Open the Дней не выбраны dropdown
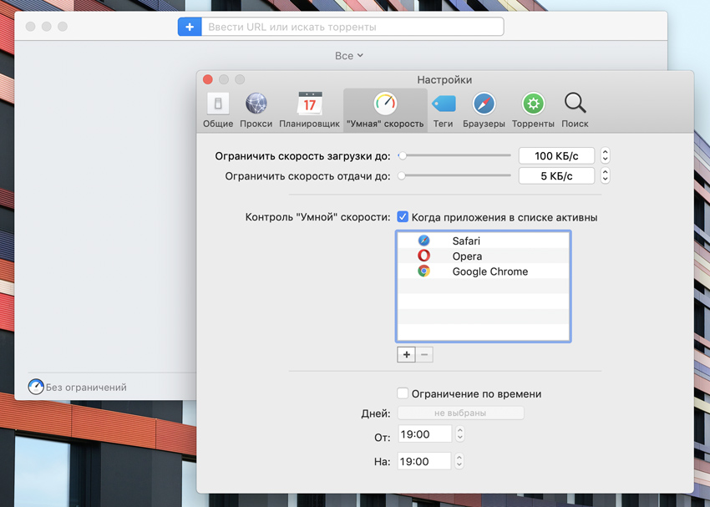The height and width of the screenshot is (507, 710). (460, 413)
